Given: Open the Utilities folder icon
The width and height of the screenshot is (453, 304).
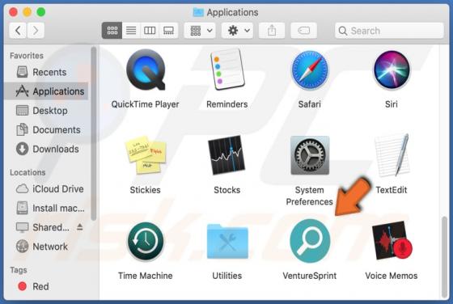Looking at the screenshot, I should click(x=227, y=242).
